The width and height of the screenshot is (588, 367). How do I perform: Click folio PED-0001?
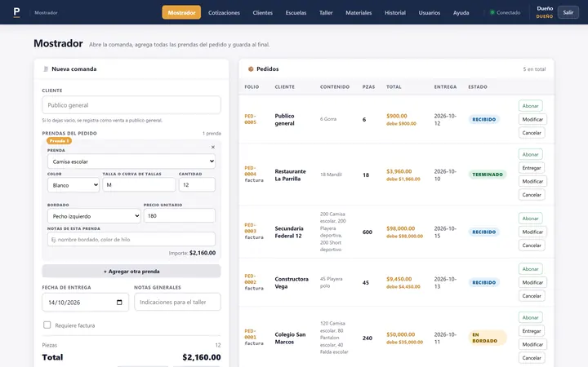coord(250,334)
